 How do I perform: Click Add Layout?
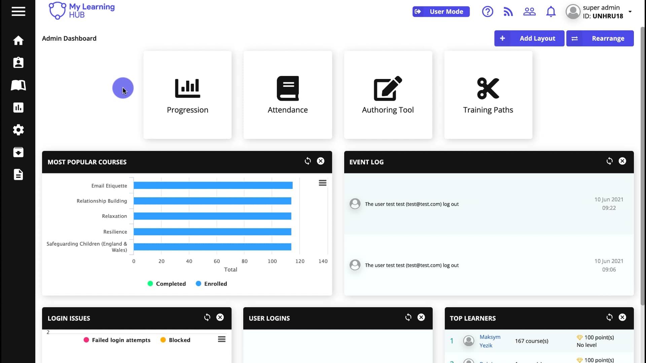click(529, 38)
